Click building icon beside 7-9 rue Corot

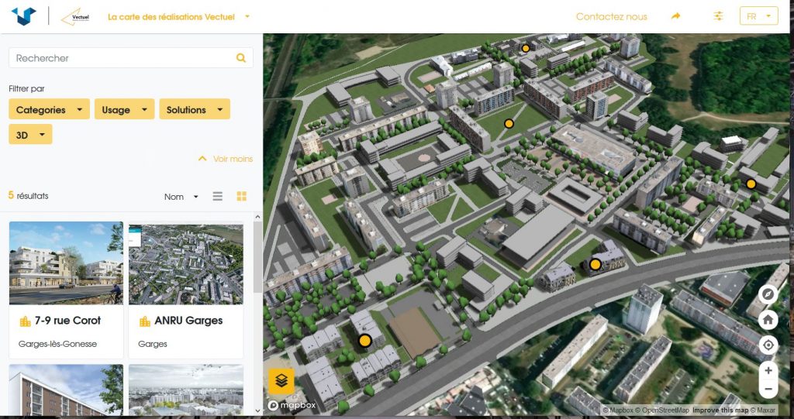25,321
